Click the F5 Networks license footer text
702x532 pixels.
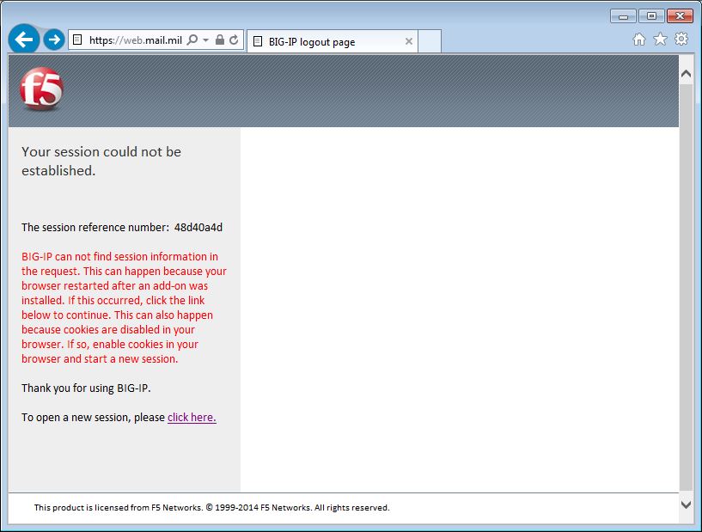211,508
